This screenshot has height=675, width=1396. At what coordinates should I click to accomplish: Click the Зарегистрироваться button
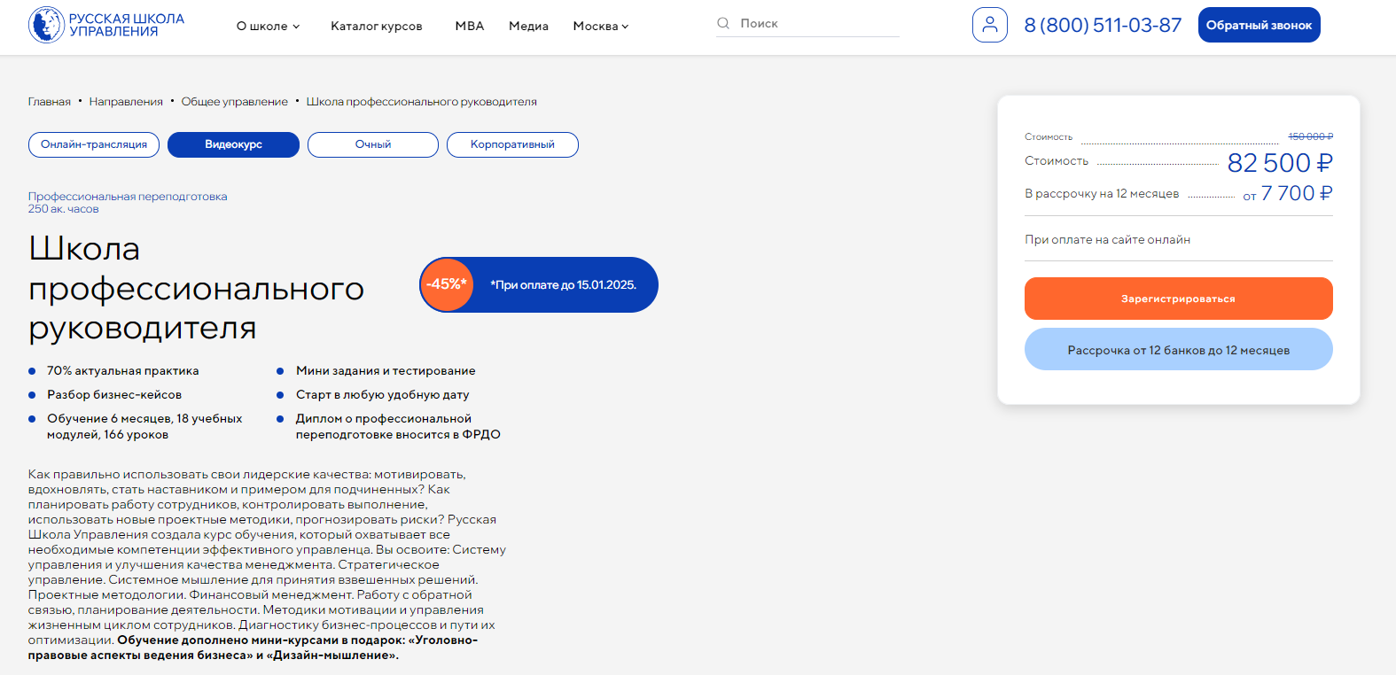(x=1178, y=299)
